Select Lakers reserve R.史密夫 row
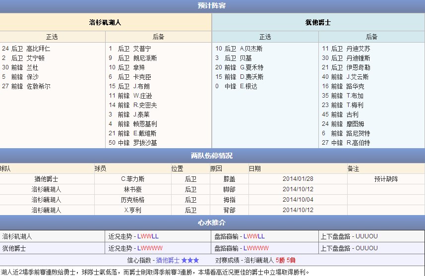Screen dimensions: 425x276 coord(133,105)
